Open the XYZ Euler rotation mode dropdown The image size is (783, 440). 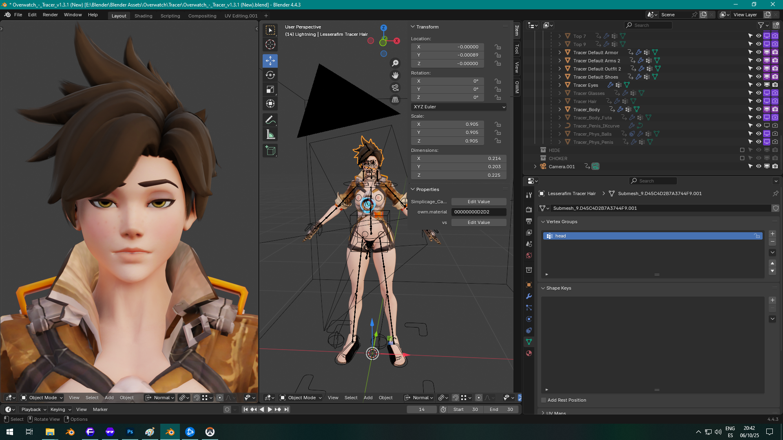coord(459,107)
